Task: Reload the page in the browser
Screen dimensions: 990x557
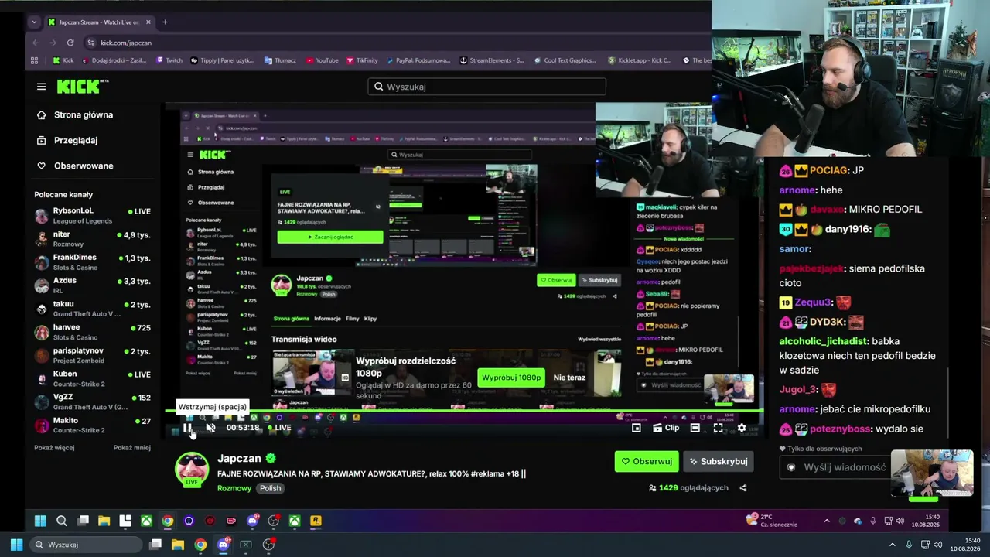Action: 70,43
